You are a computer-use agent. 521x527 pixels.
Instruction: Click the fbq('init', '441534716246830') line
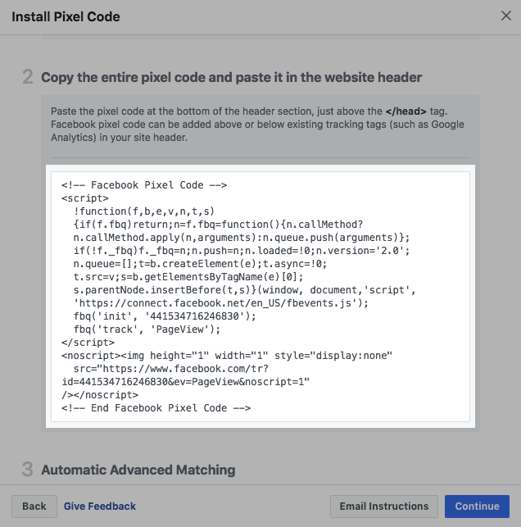(165, 316)
